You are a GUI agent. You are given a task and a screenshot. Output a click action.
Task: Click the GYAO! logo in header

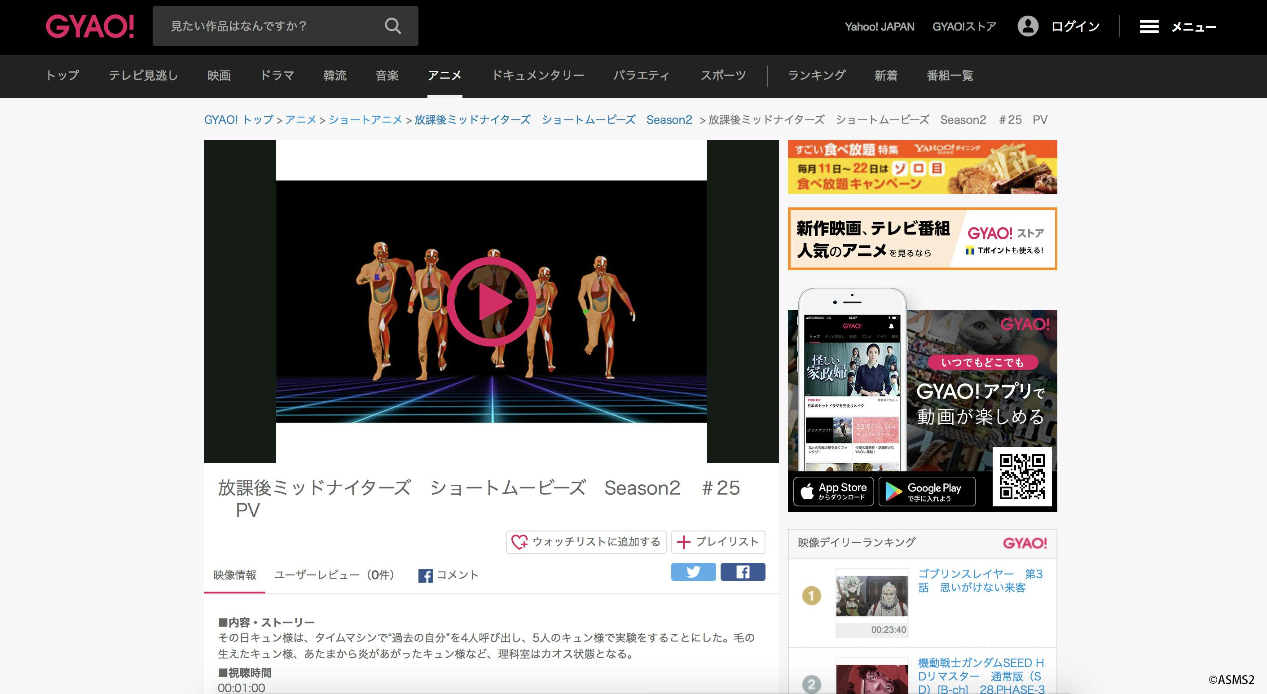click(x=90, y=26)
